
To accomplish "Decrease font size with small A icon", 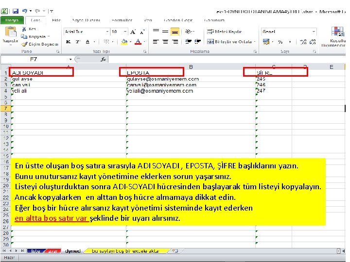I will [x=142, y=32].
